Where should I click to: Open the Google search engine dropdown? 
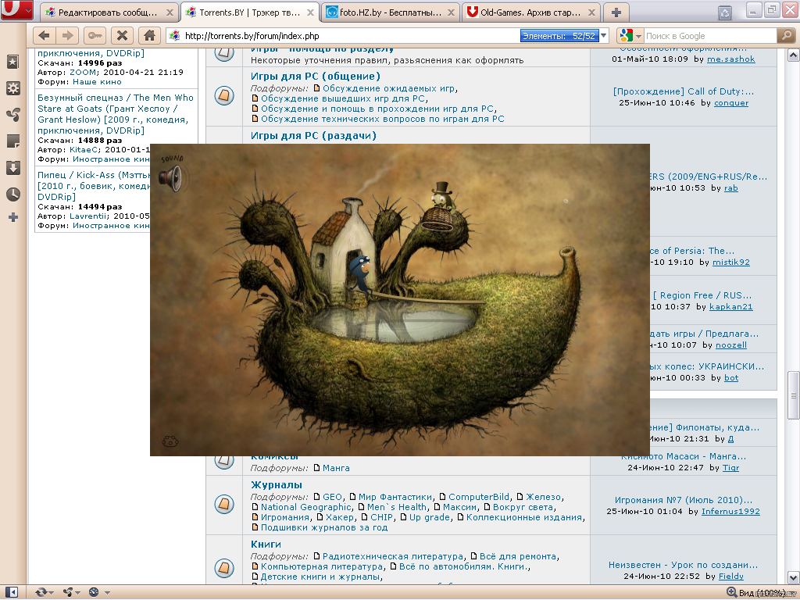[630, 36]
